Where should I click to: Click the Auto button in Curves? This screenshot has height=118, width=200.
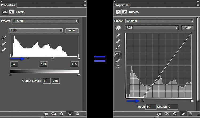188,28
